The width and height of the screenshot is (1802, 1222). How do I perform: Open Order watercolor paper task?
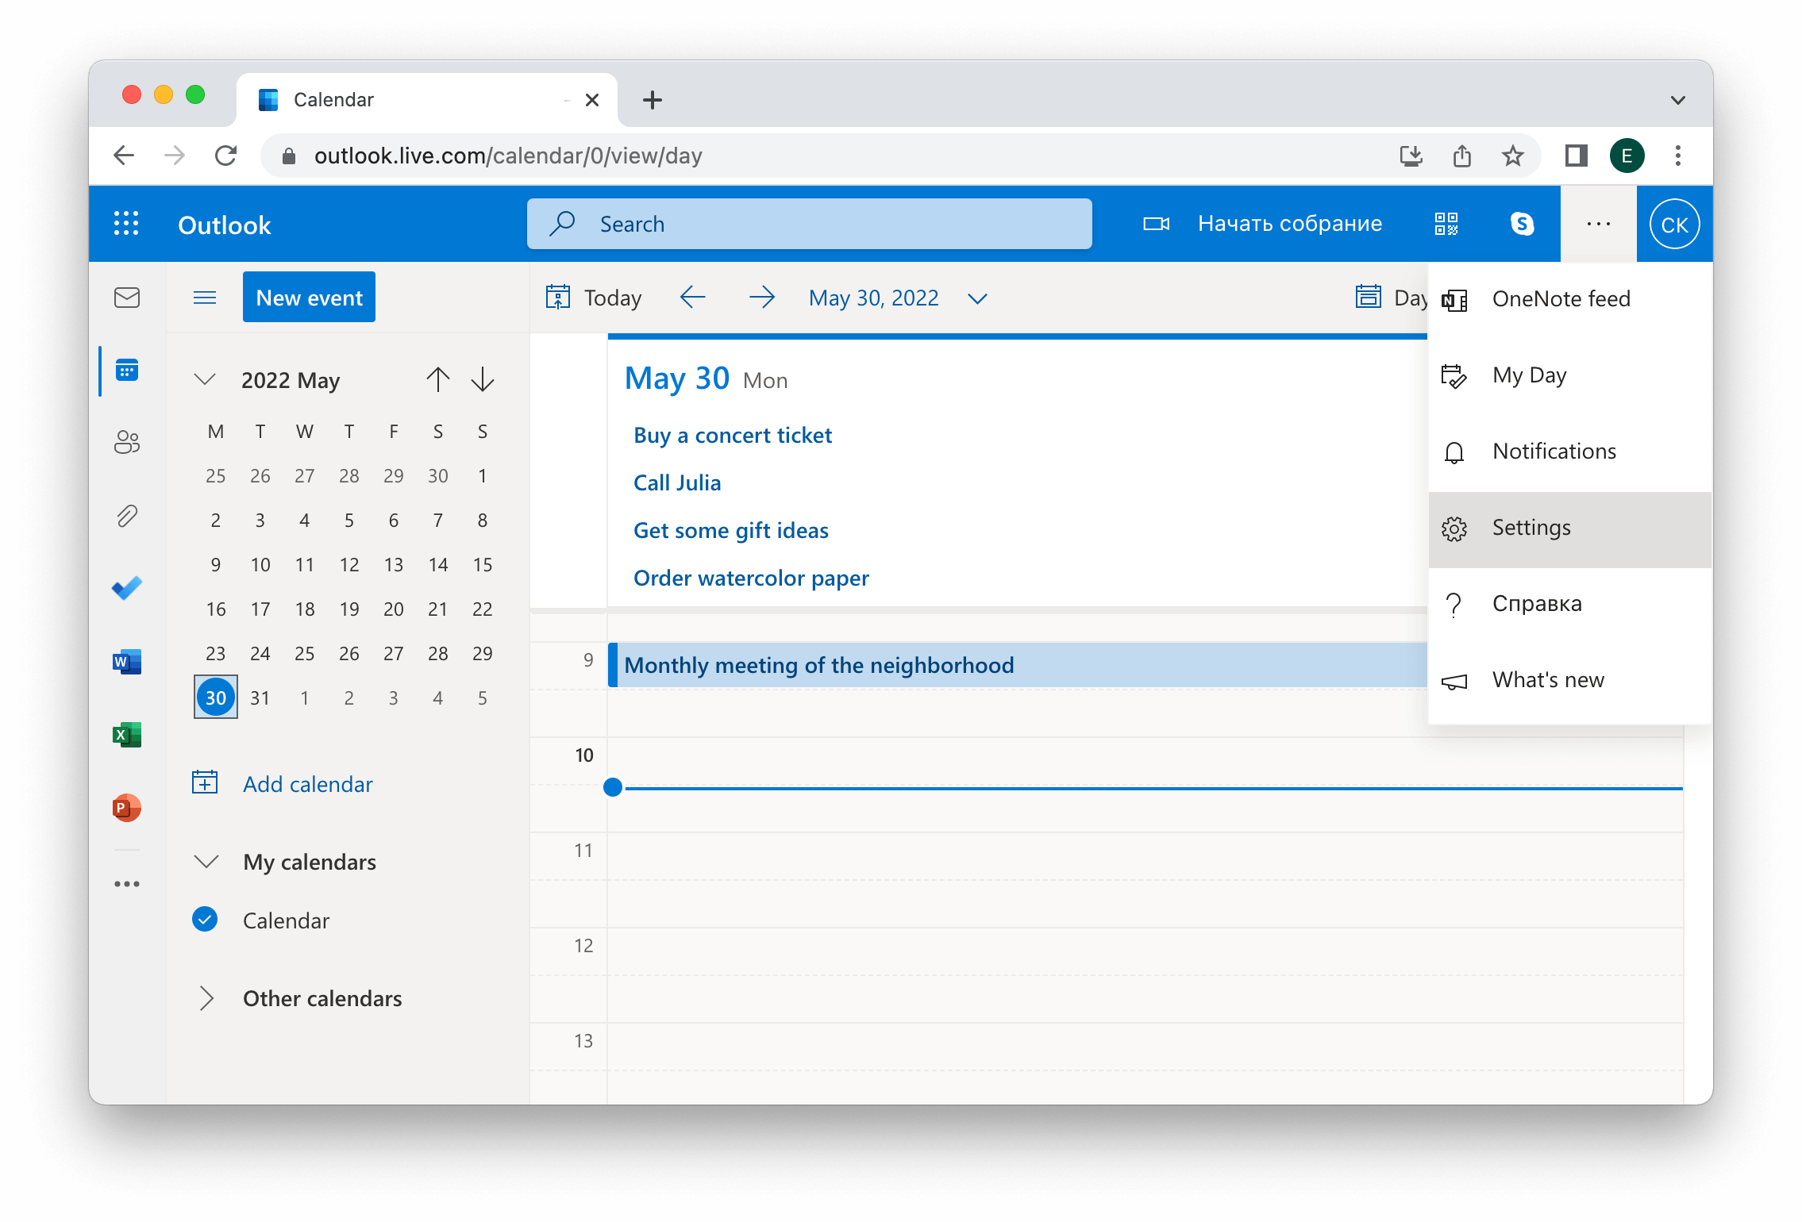coord(751,578)
